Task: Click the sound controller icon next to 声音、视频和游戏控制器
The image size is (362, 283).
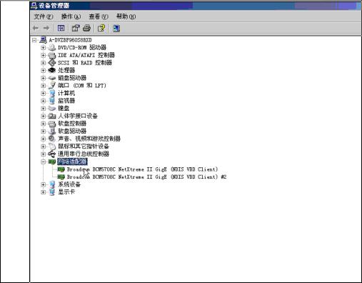Action: click(52, 139)
